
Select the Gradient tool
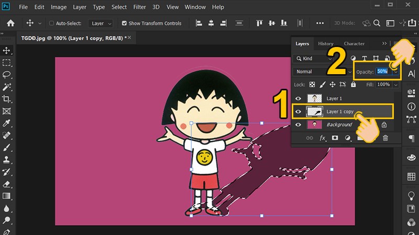(6, 196)
